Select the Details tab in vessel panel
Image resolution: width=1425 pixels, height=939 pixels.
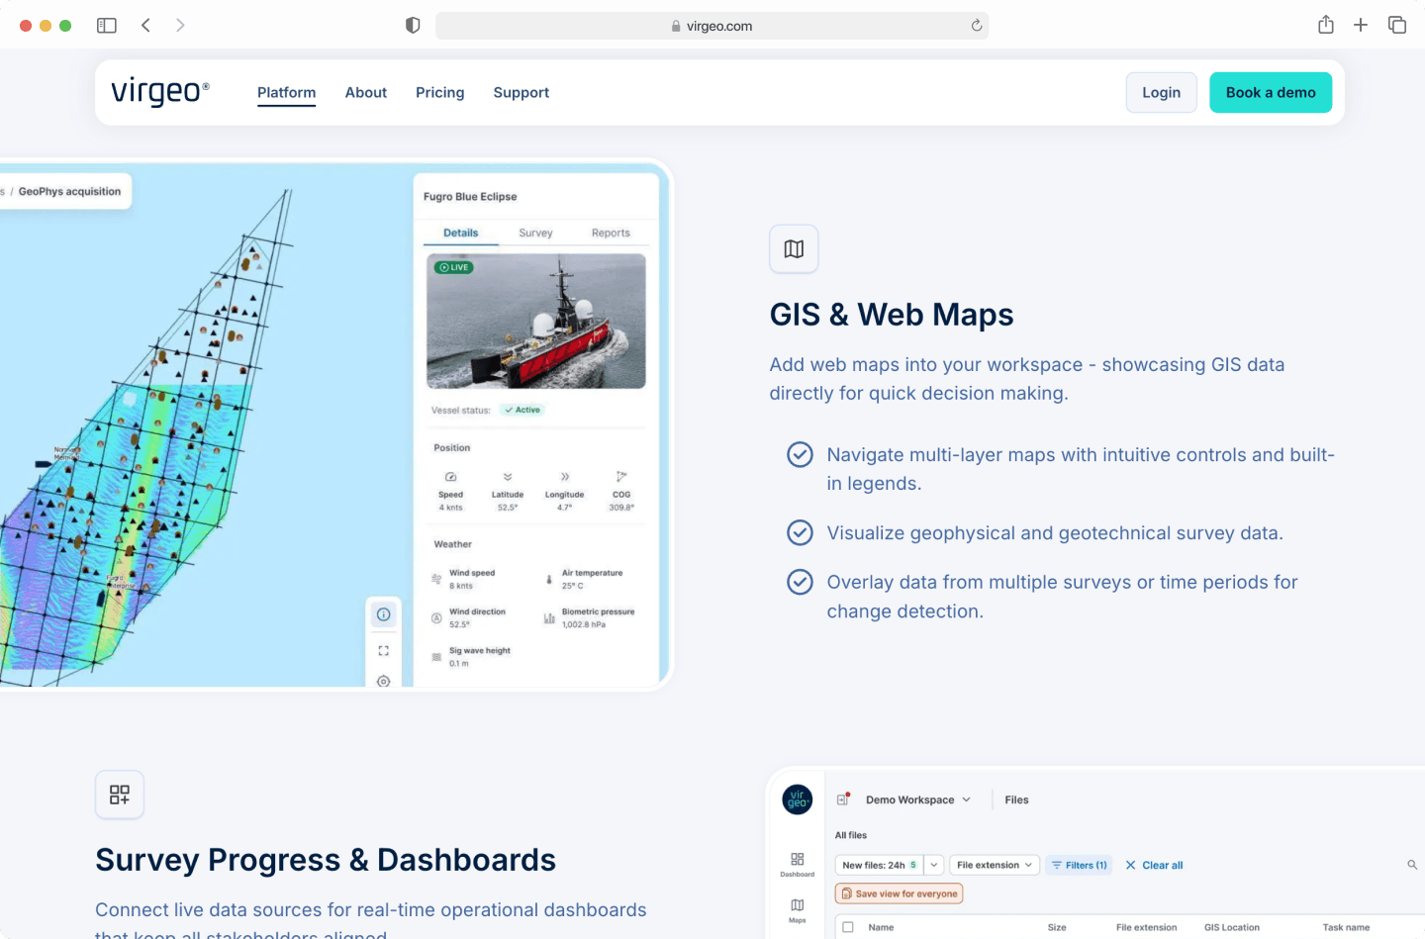[460, 233]
